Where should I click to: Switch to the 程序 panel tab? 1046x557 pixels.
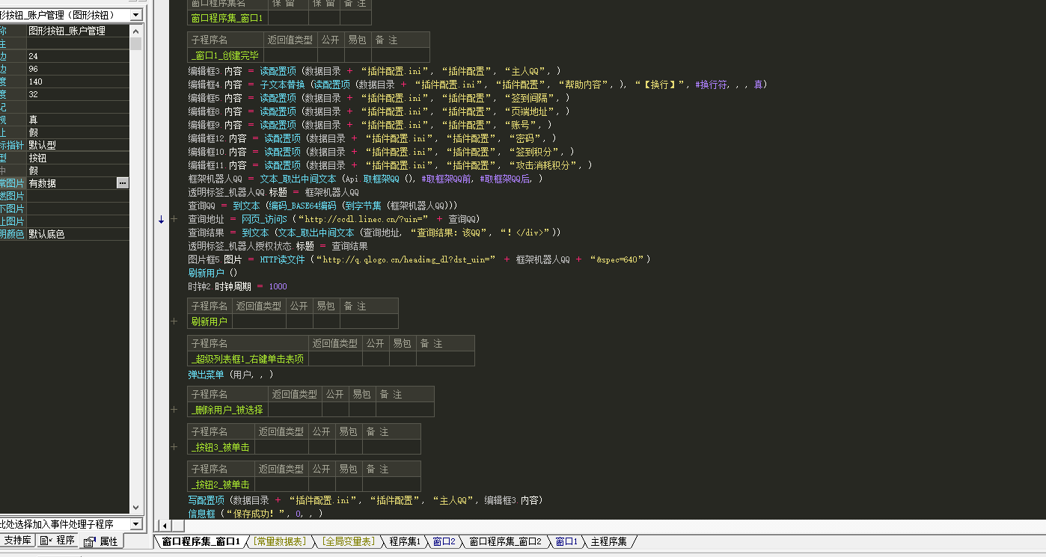pyautogui.click(x=58, y=541)
